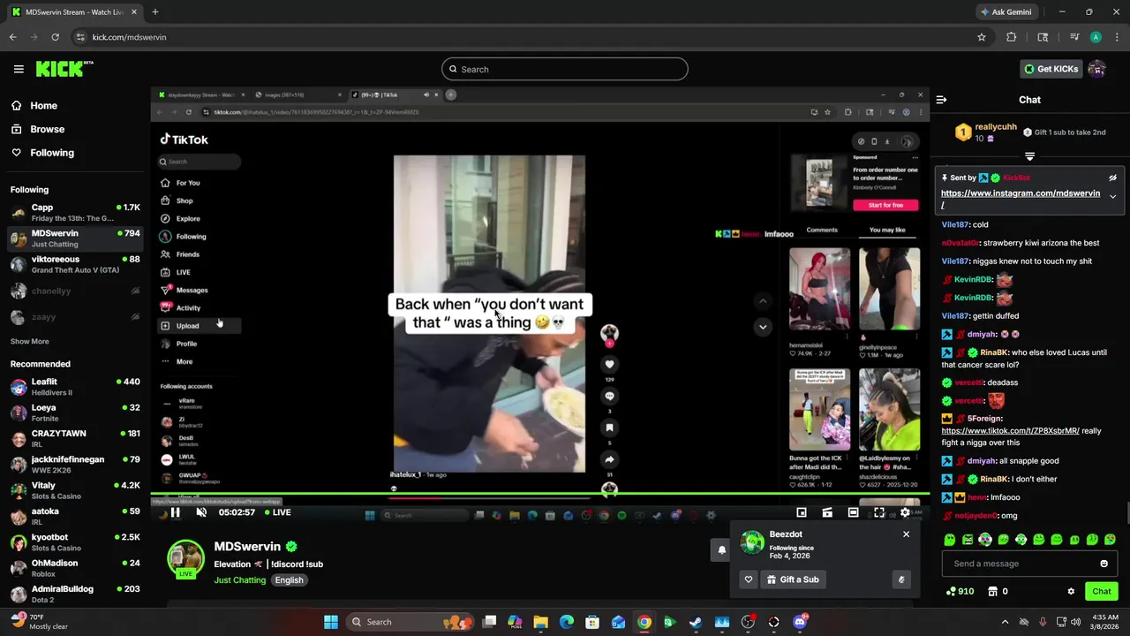Show hidden system tray icons
Image resolution: width=1130 pixels, height=636 pixels.
[x=1005, y=622]
